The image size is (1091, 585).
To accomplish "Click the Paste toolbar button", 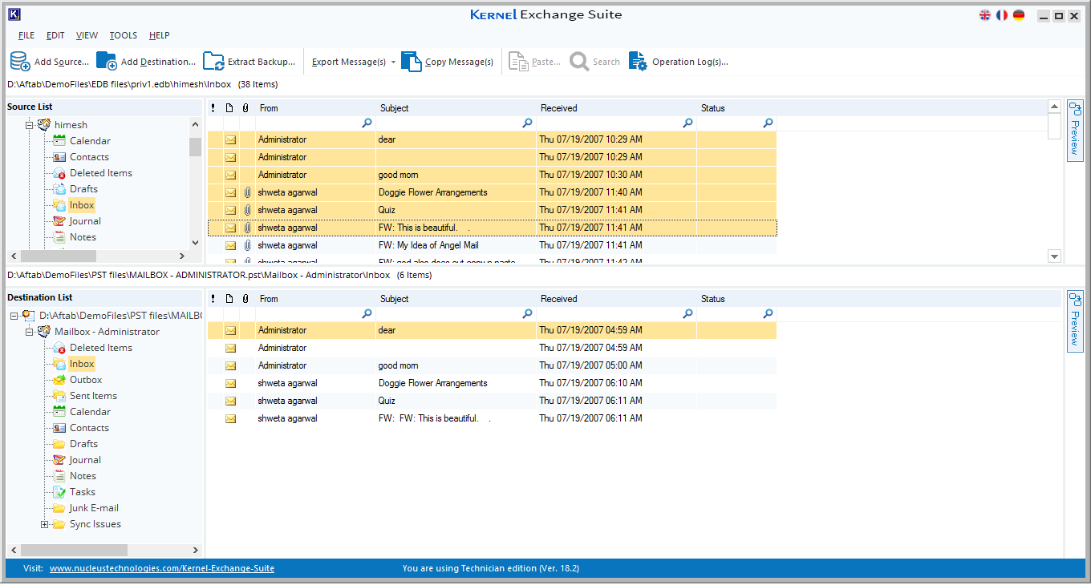I will [535, 62].
